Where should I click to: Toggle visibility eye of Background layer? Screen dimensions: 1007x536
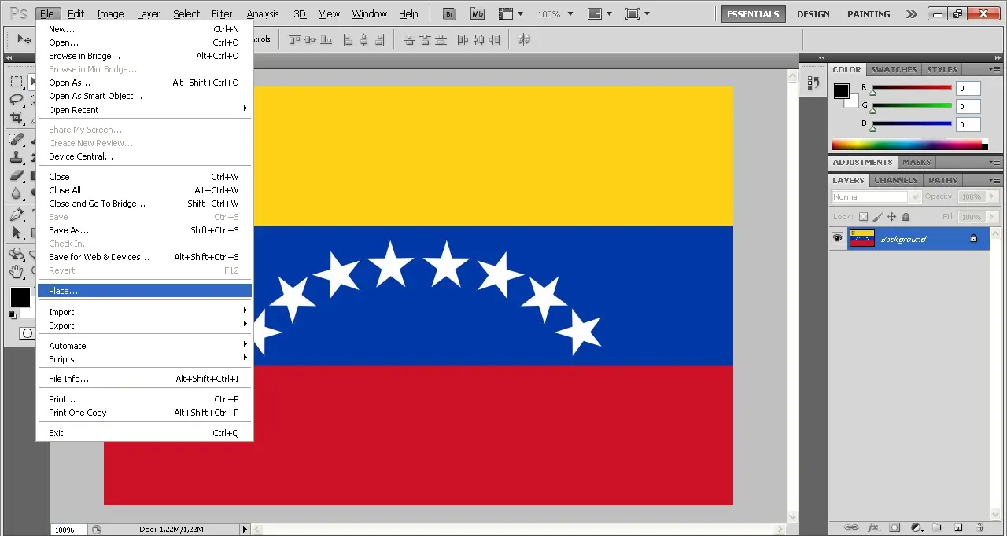838,238
